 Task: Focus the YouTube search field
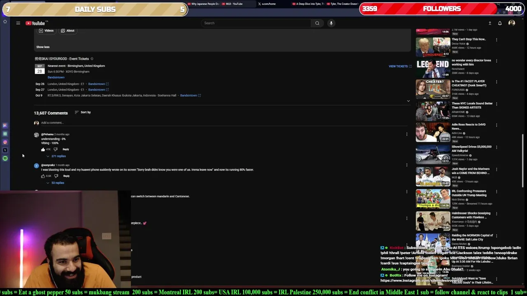[x=256, y=23]
